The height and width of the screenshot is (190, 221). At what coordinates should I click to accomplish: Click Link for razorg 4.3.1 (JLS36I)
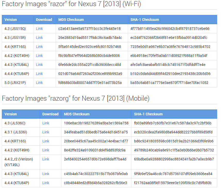coord(46,132)
